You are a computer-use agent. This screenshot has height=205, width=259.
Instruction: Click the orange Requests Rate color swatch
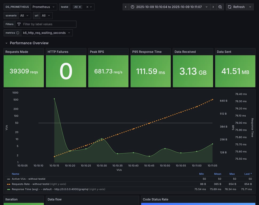tap(9, 184)
